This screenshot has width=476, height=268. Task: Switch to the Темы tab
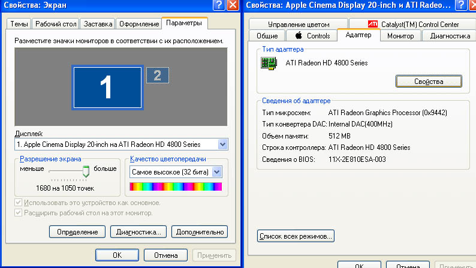[19, 24]
